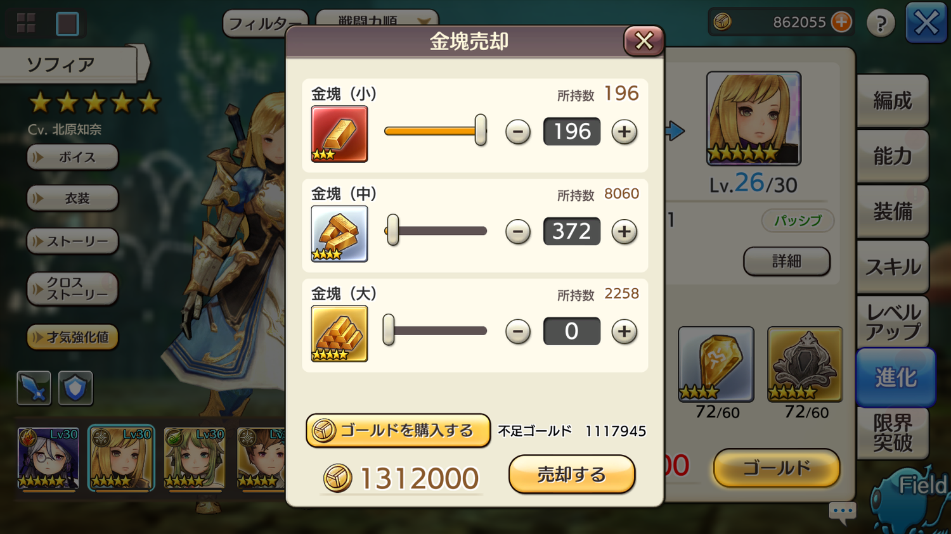The height and width of the screenshot is (534, 951).
Task: Switch to single card view icon
Action: 67,24
